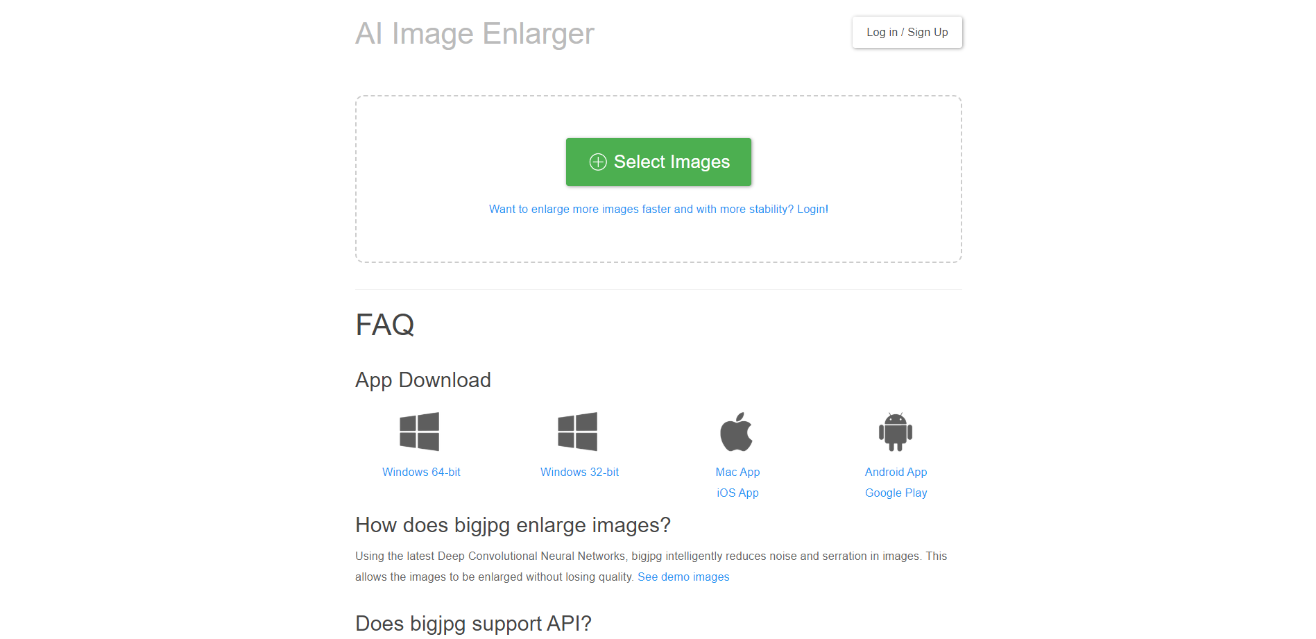Open the Windows 32-bit download link

[579, 472]
